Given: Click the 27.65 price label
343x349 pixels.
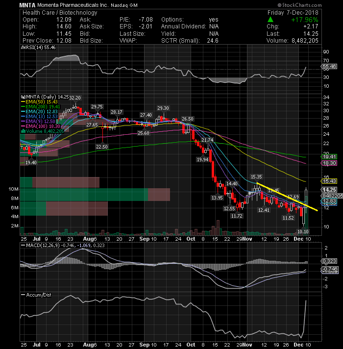Looking at the screenshot, I should coord(92,125).
